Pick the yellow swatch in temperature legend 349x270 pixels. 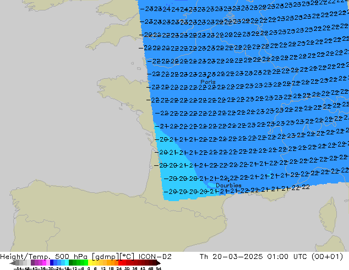[x=90, y=263]
